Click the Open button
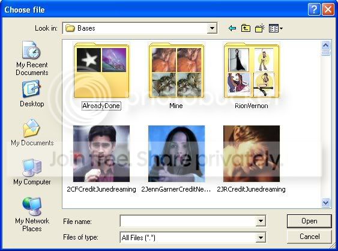 click(309, 221)
